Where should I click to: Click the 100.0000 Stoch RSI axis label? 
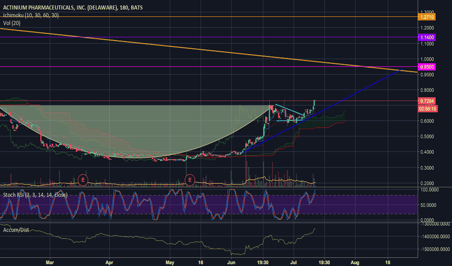[430, 190]
